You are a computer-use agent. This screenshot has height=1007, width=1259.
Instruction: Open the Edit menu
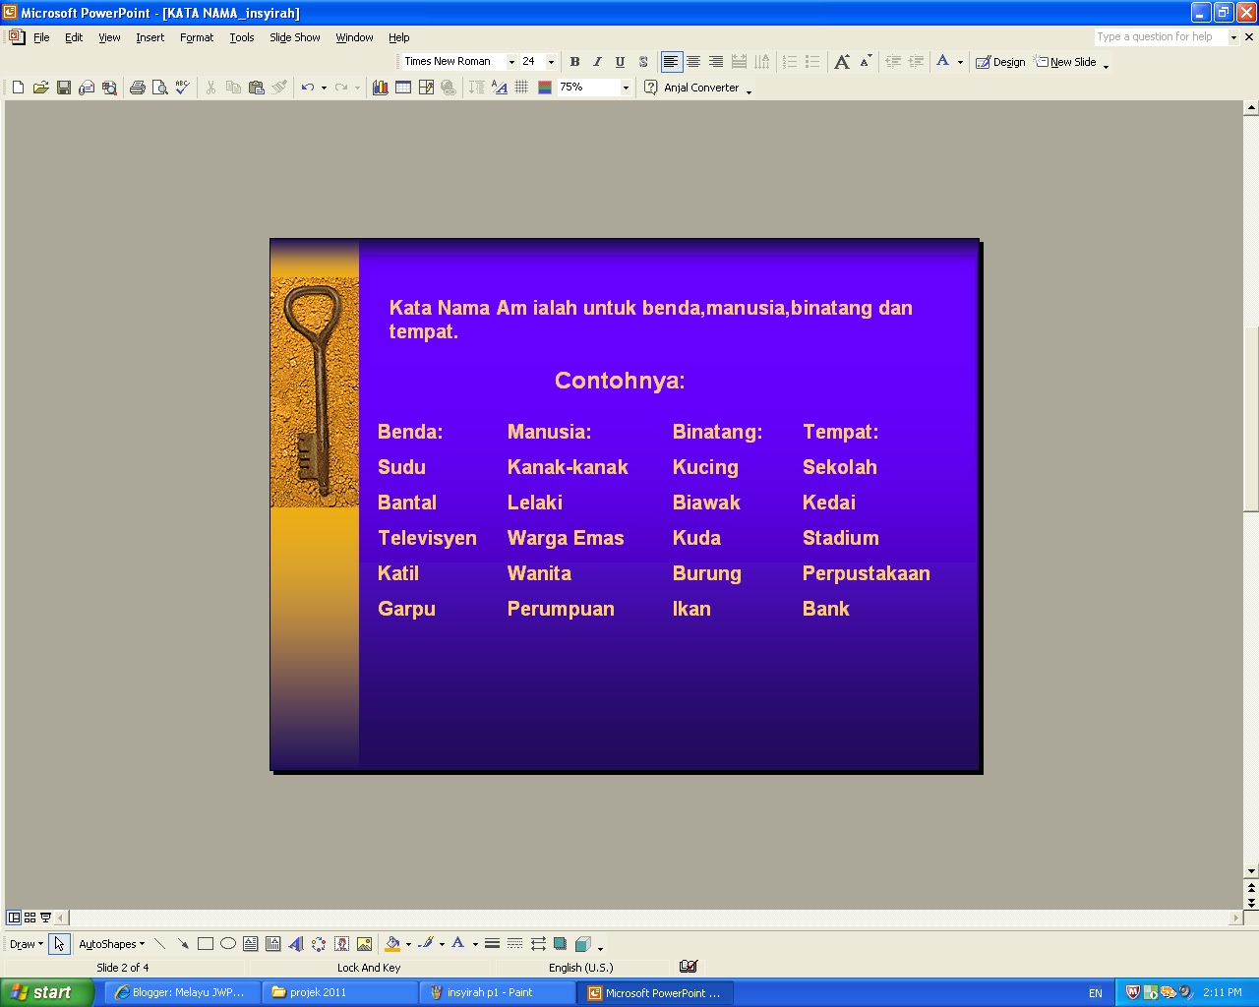coord(74,37)
